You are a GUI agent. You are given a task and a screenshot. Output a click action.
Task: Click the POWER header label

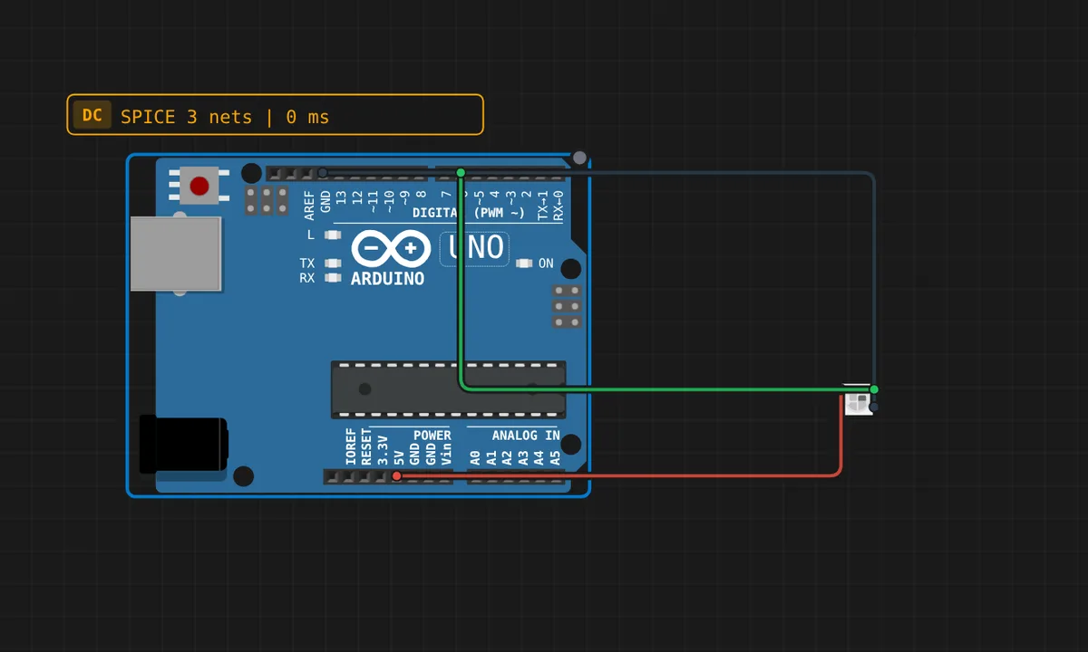coord(432,436)
